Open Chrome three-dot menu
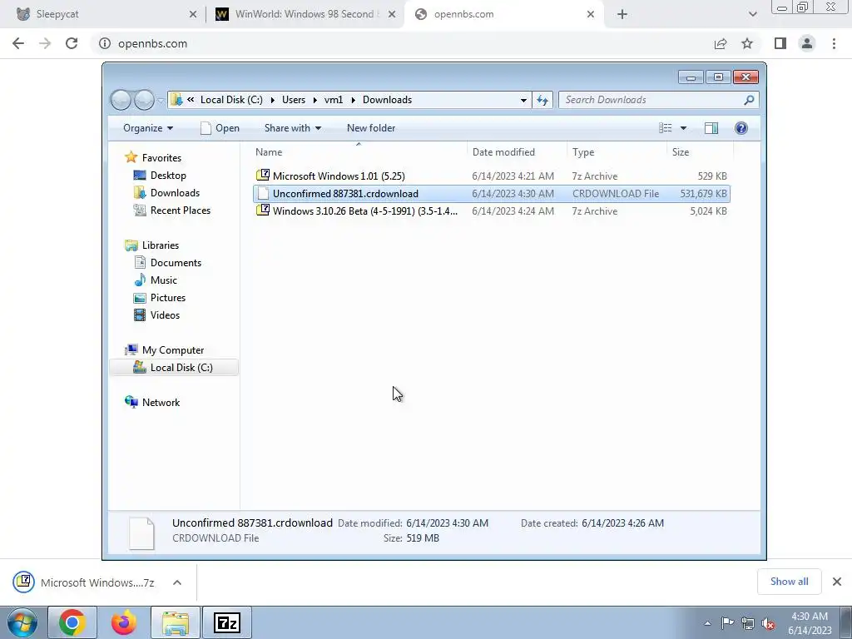852x639 pixels. point(834,43)
